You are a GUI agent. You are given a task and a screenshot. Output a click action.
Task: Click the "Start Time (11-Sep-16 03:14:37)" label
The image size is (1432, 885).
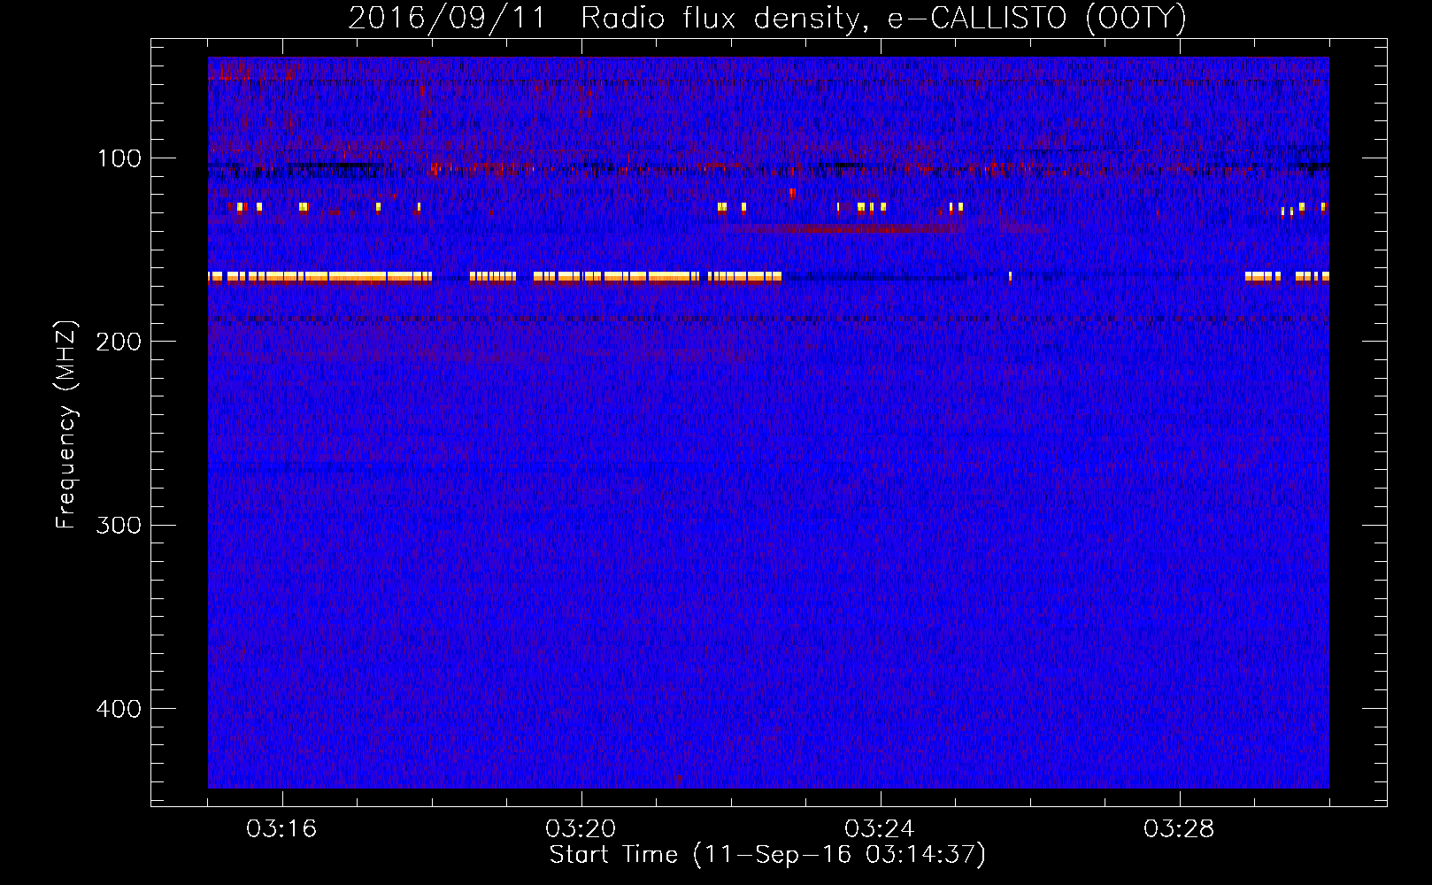pos(767,855)
